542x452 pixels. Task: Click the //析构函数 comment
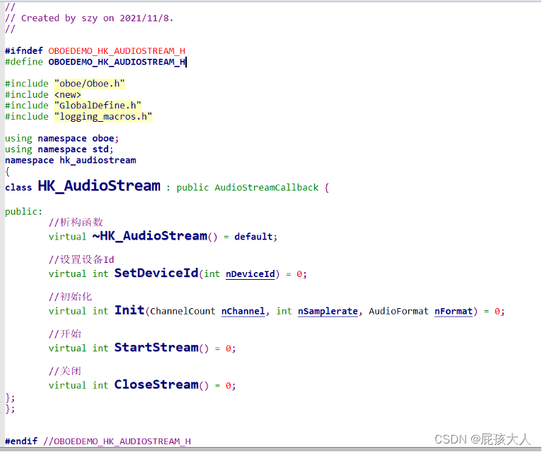(76, 222)
